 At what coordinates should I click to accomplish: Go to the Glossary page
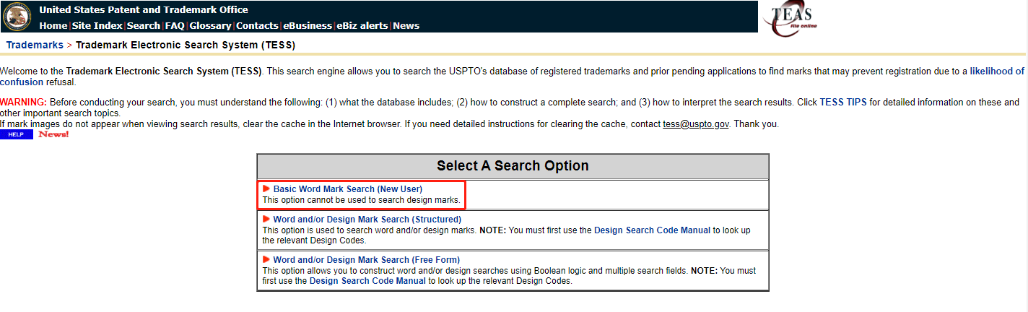tap(210, 26)
